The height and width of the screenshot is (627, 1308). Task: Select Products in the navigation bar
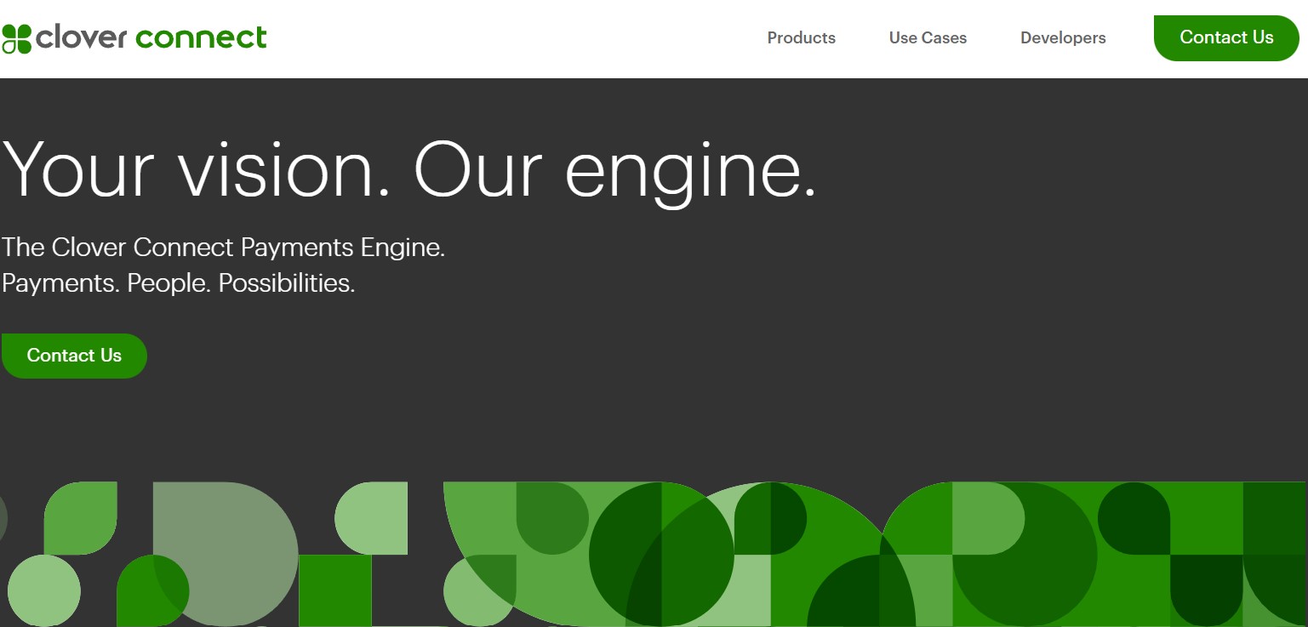click(800, 37)
